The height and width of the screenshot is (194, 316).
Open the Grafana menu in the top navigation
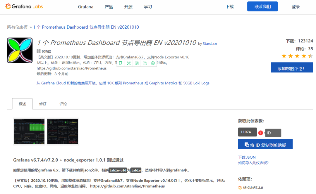pos(86,7)
